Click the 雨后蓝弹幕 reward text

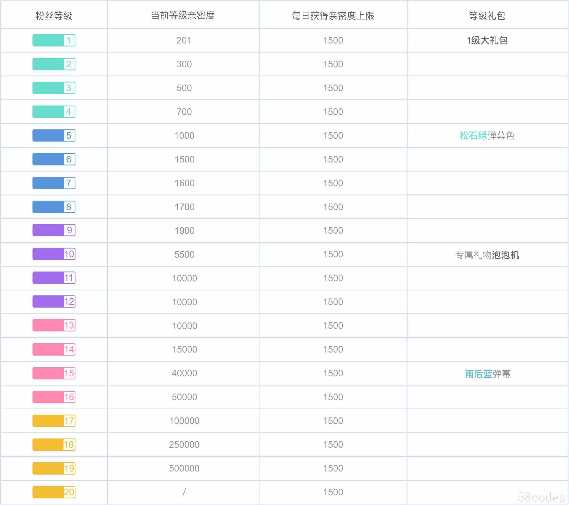click(x=488, y=374)
